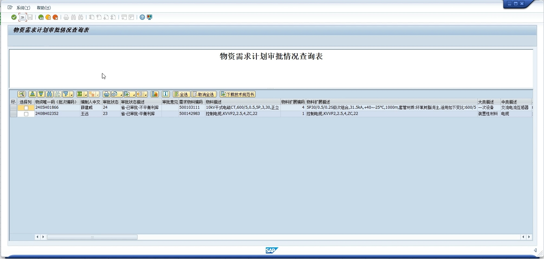Open the 系统(Y) menu
This screenshot has width=544, height=259.
(x=23, y=8)
